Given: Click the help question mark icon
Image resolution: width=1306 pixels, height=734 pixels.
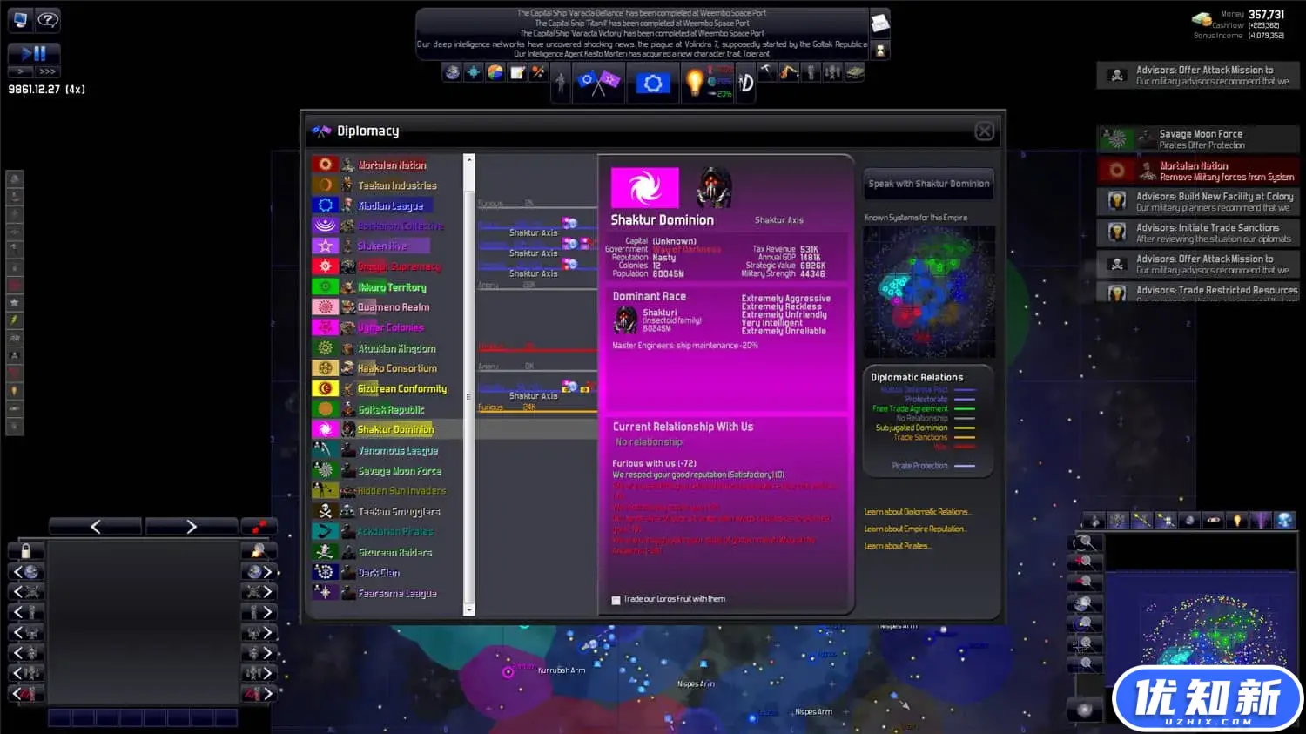Looking at the screenshot, I should point(48,20).
